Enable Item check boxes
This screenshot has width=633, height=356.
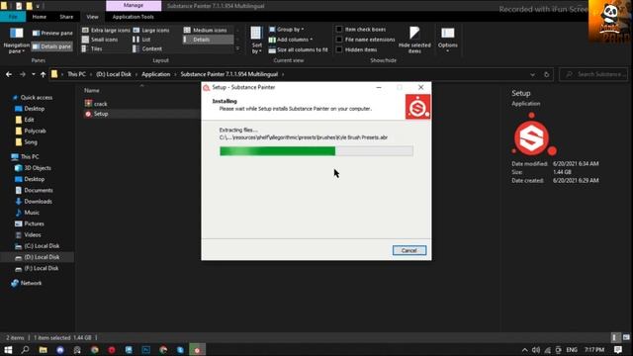click(x=339, y=30)
